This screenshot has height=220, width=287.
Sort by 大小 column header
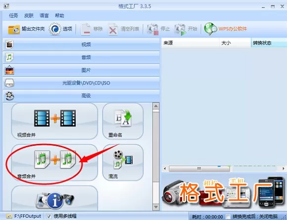pos(235,43)
